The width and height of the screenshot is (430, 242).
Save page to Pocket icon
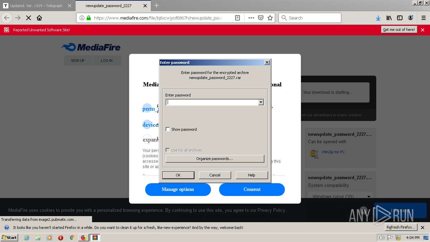click(x=261, y=18)
